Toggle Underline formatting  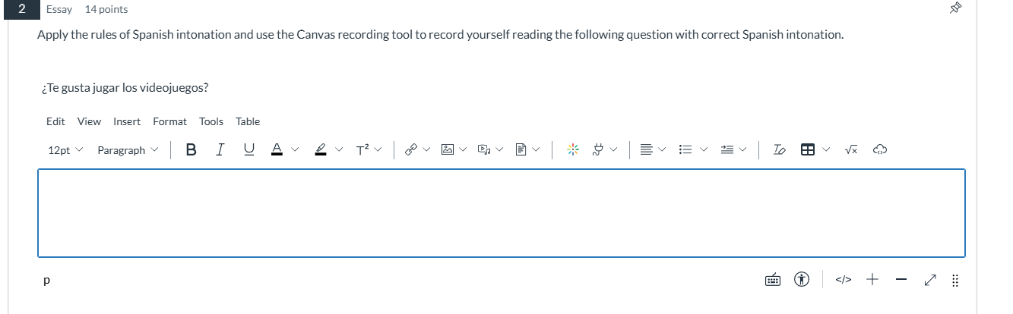(249, 150)
